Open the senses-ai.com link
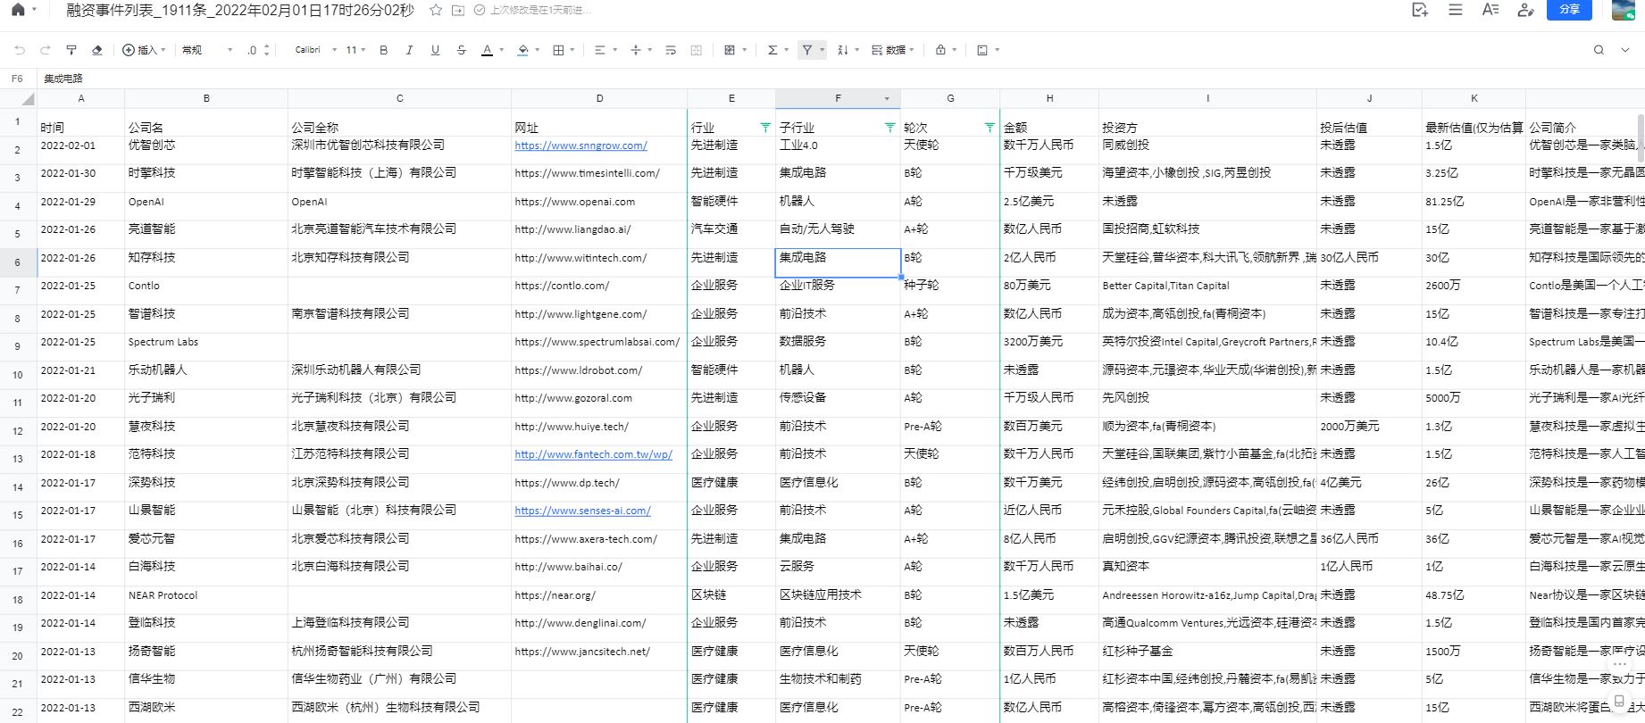Screen dimensions: 1645x723 (x=582, y=511)
